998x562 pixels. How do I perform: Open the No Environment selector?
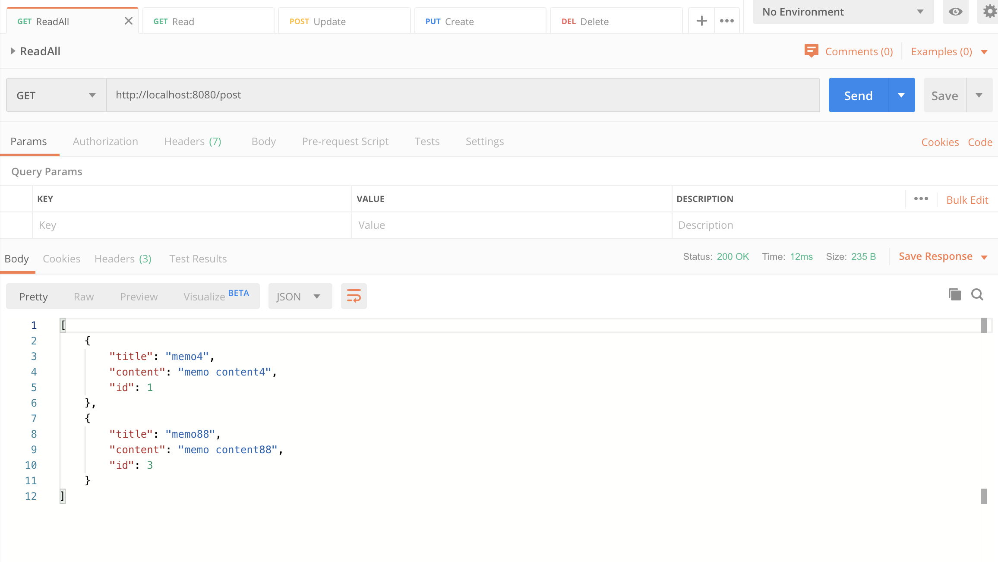pos(843,12)
